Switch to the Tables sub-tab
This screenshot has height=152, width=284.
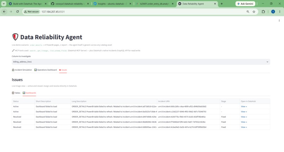(x=16, y=93)
